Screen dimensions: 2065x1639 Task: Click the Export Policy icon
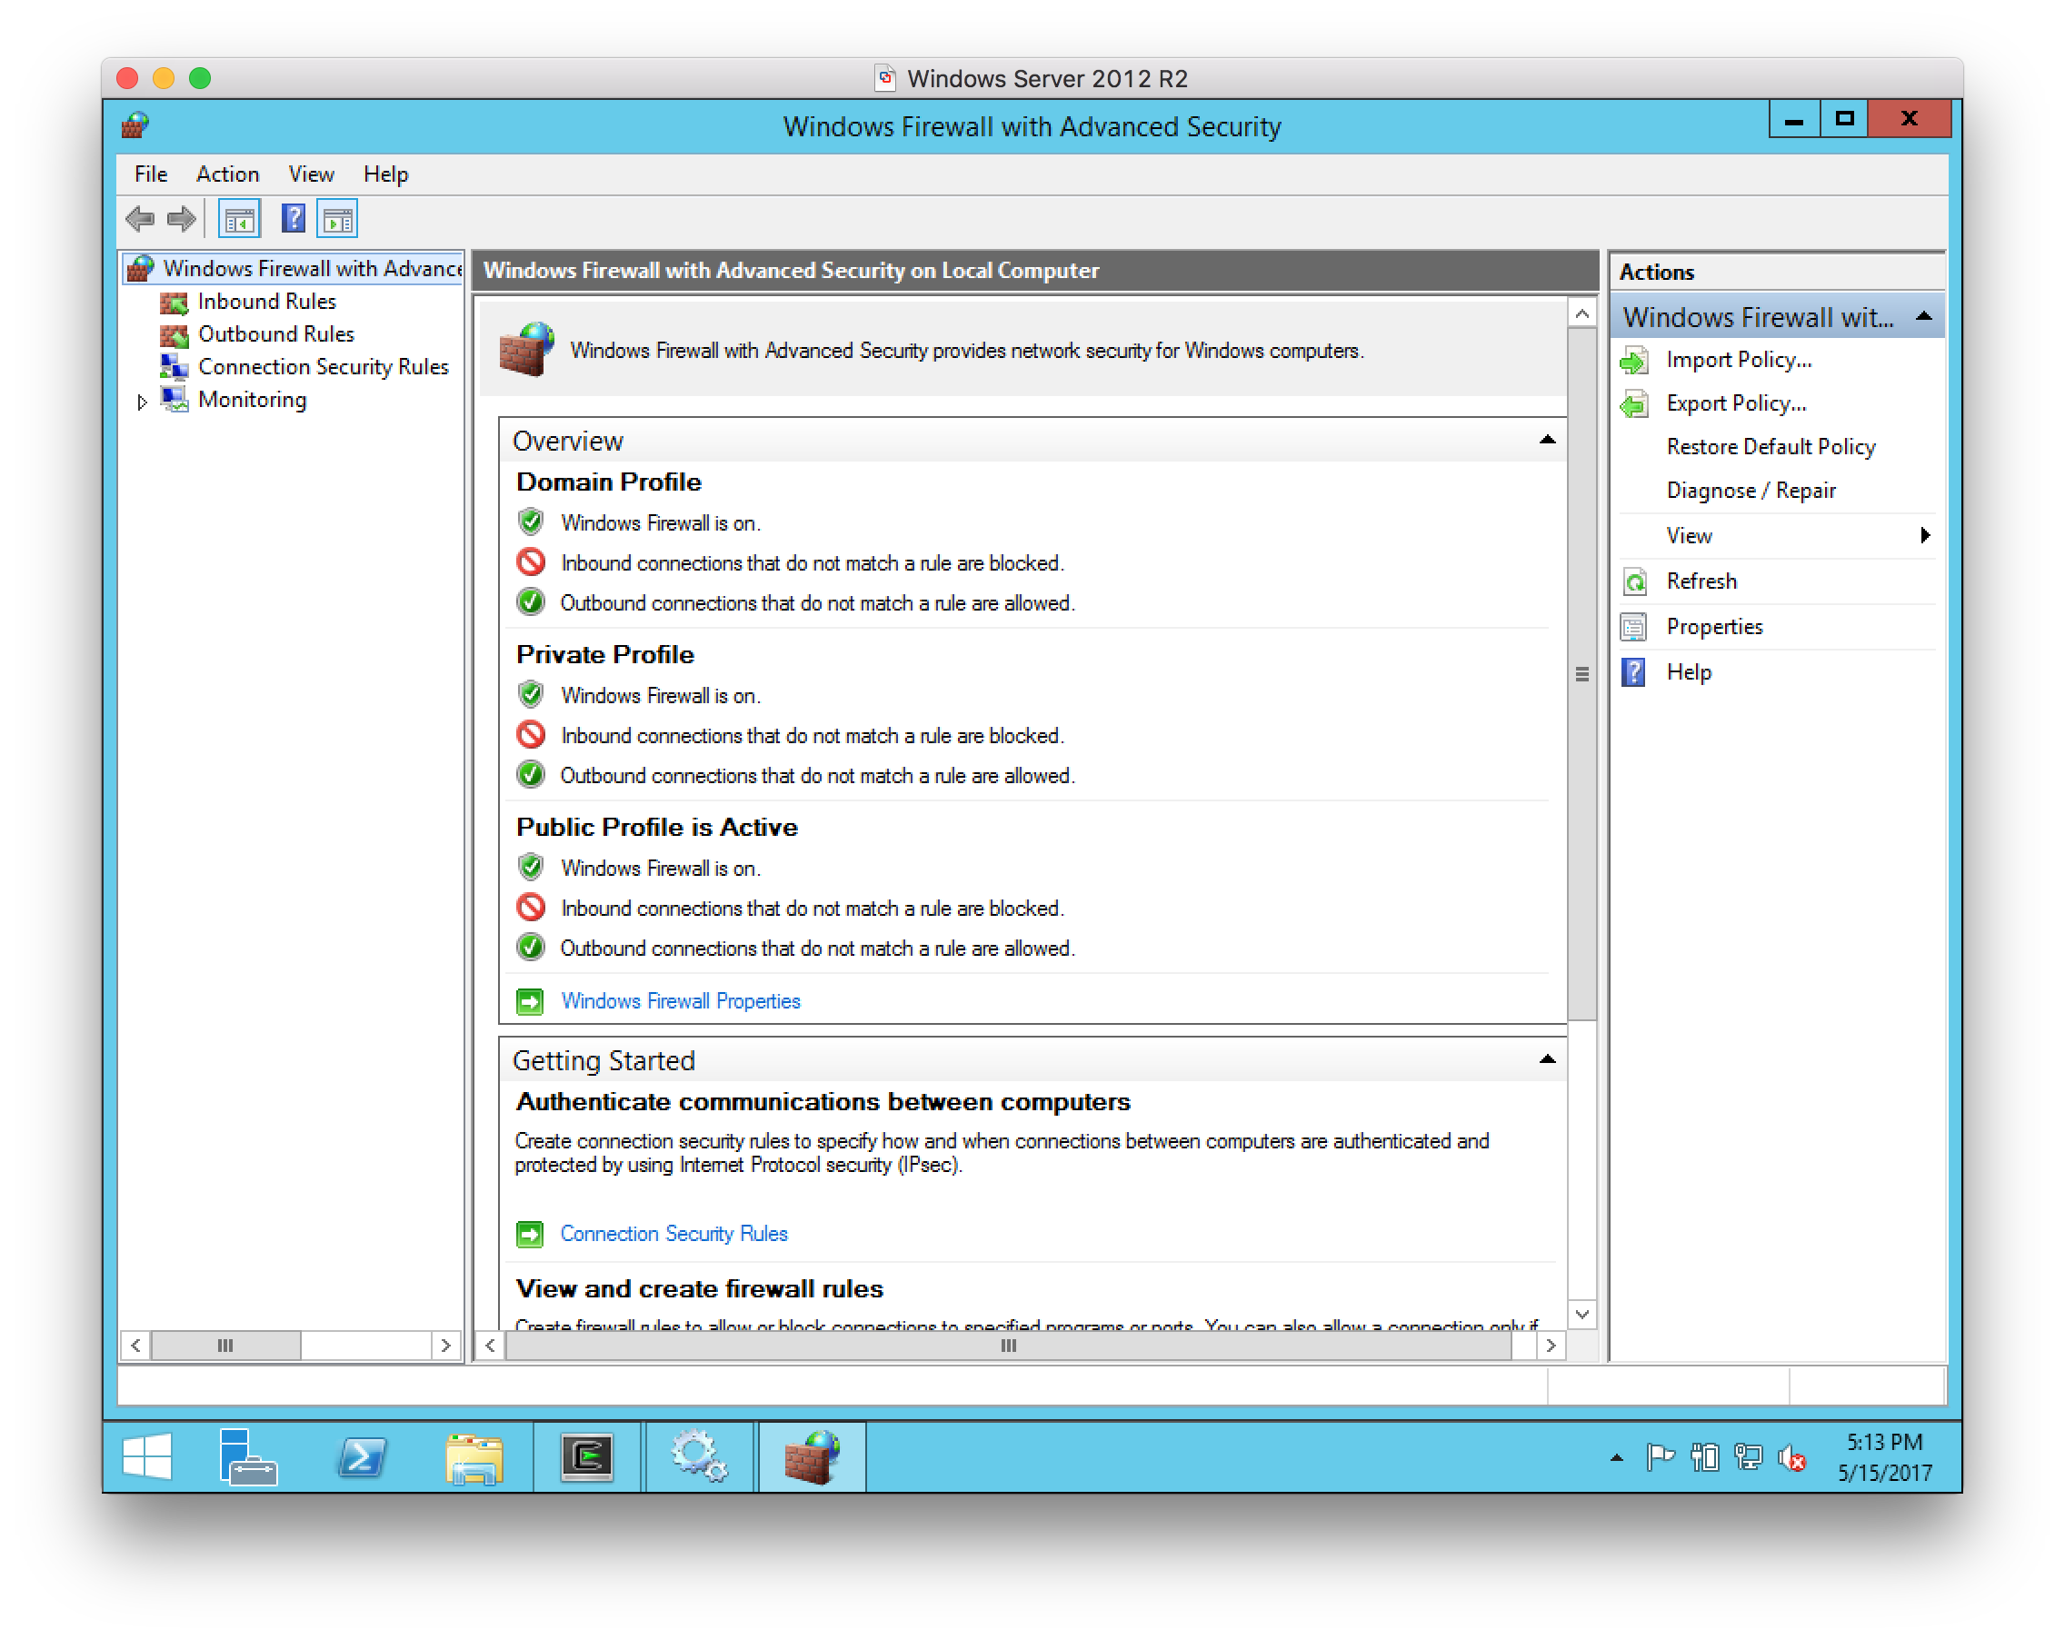click(x=1634, y=404)
